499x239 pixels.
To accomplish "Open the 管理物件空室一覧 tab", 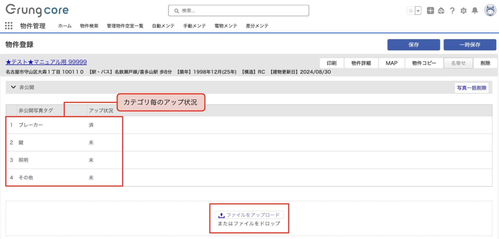I will (x=125, y=26).
